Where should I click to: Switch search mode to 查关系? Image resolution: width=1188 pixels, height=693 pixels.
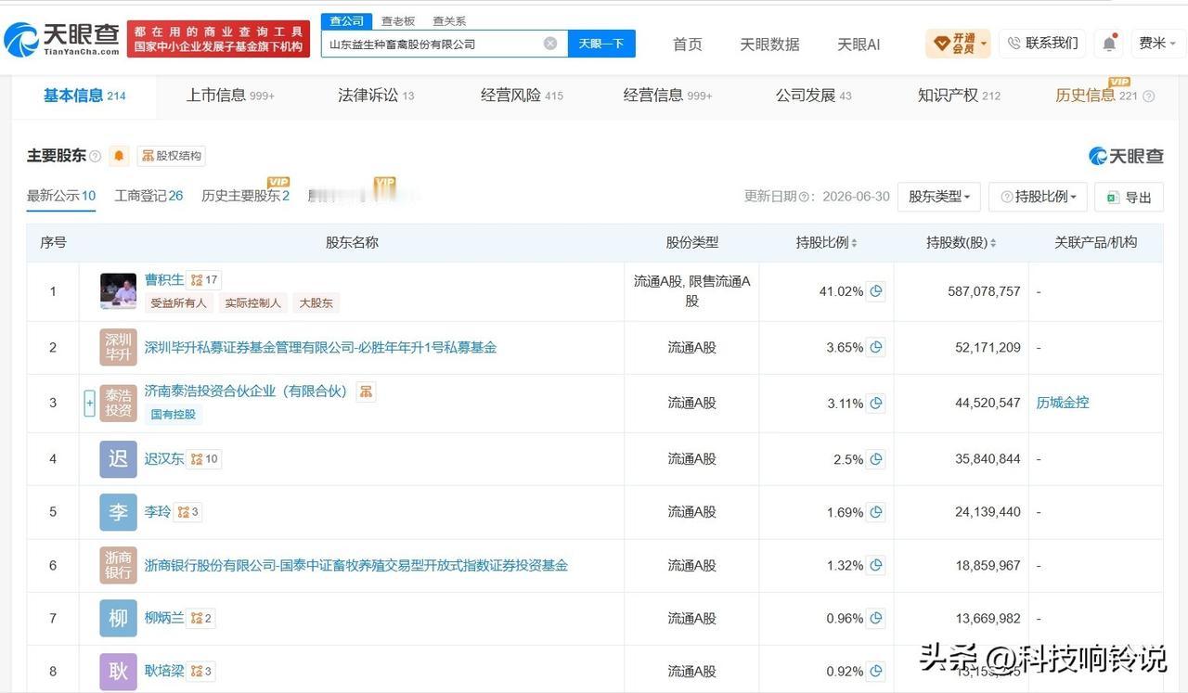pos(449,20)
